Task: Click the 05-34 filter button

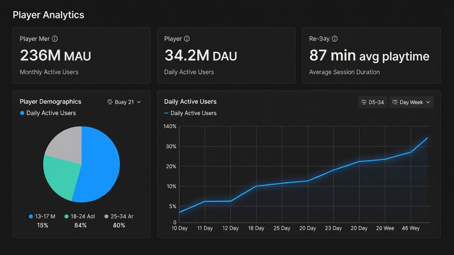Action: pyautogui.click(x=372, y=102)
